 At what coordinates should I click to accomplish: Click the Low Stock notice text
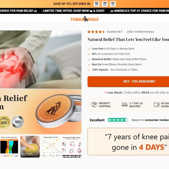(114, 92)
